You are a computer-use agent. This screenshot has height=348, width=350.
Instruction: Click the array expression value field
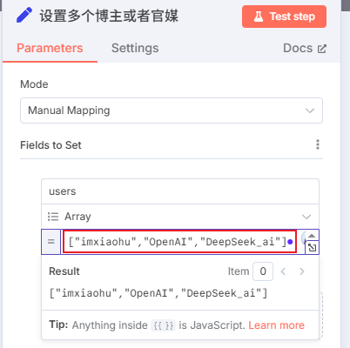[179, 242]
